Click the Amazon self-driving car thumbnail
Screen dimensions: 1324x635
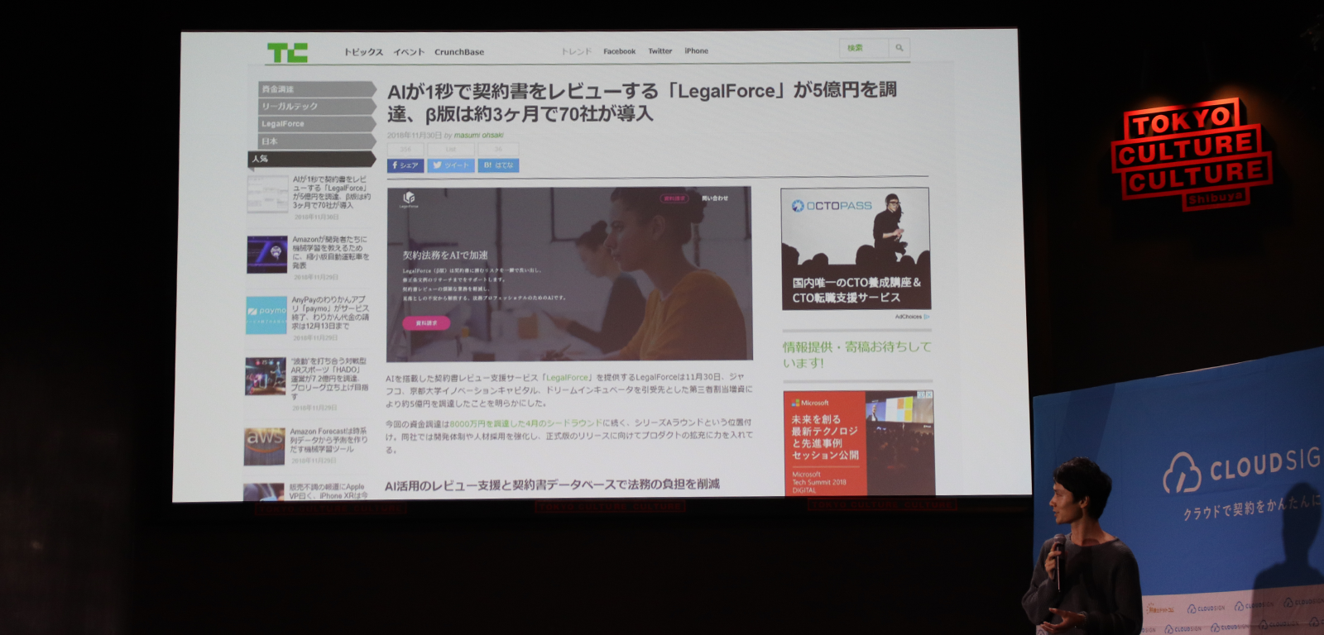[x=267, y=254]
